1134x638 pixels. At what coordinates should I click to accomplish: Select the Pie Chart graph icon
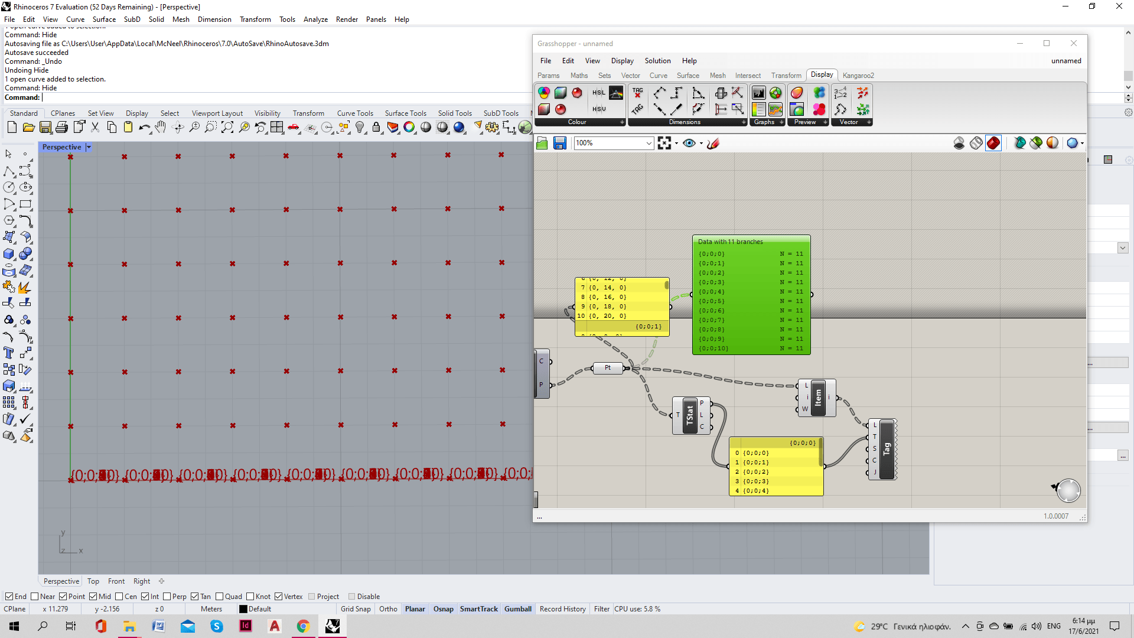[x=775, y=93]
